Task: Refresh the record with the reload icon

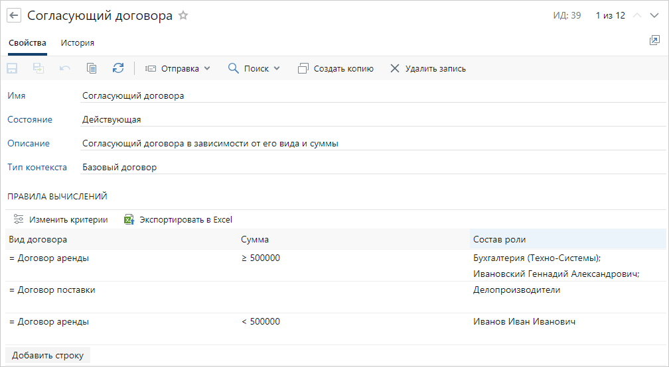Action: pyautogui.click(x=118, y=68)
